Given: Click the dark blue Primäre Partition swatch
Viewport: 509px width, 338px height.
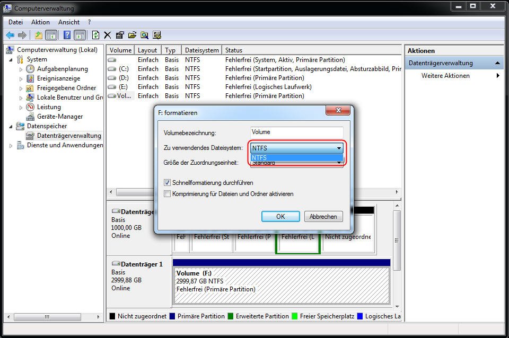Looking at the screenshot, I should [x=172, y=316].
